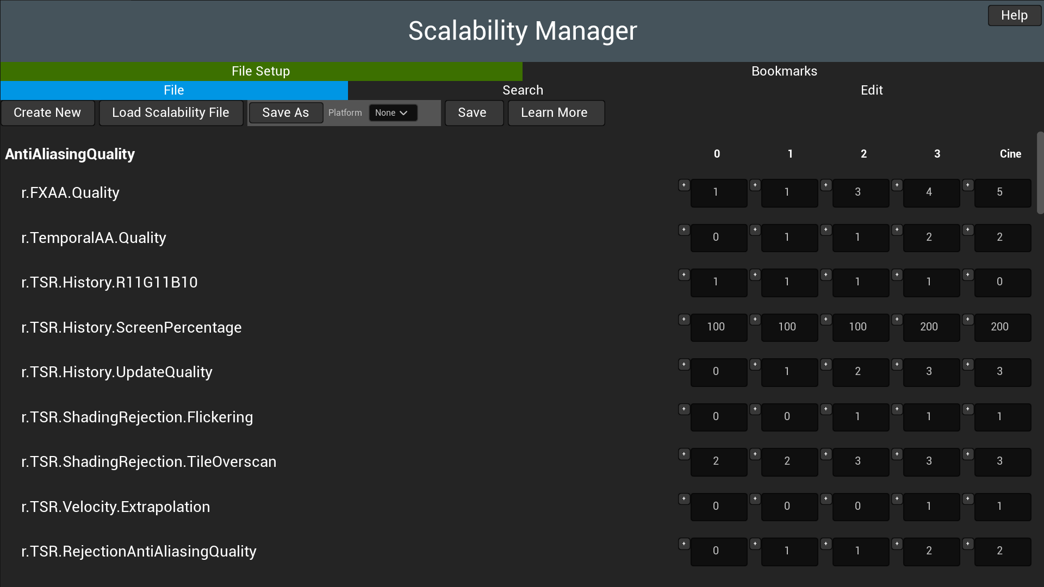Click the plus icon for r.TSR.History.ScreenPercentage level 0
Screen dimensions: 1044x587
click(684, 320)
